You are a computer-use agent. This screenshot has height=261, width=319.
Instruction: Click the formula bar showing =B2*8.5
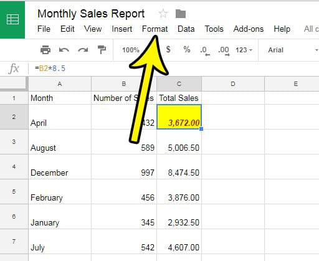(174, 69)
